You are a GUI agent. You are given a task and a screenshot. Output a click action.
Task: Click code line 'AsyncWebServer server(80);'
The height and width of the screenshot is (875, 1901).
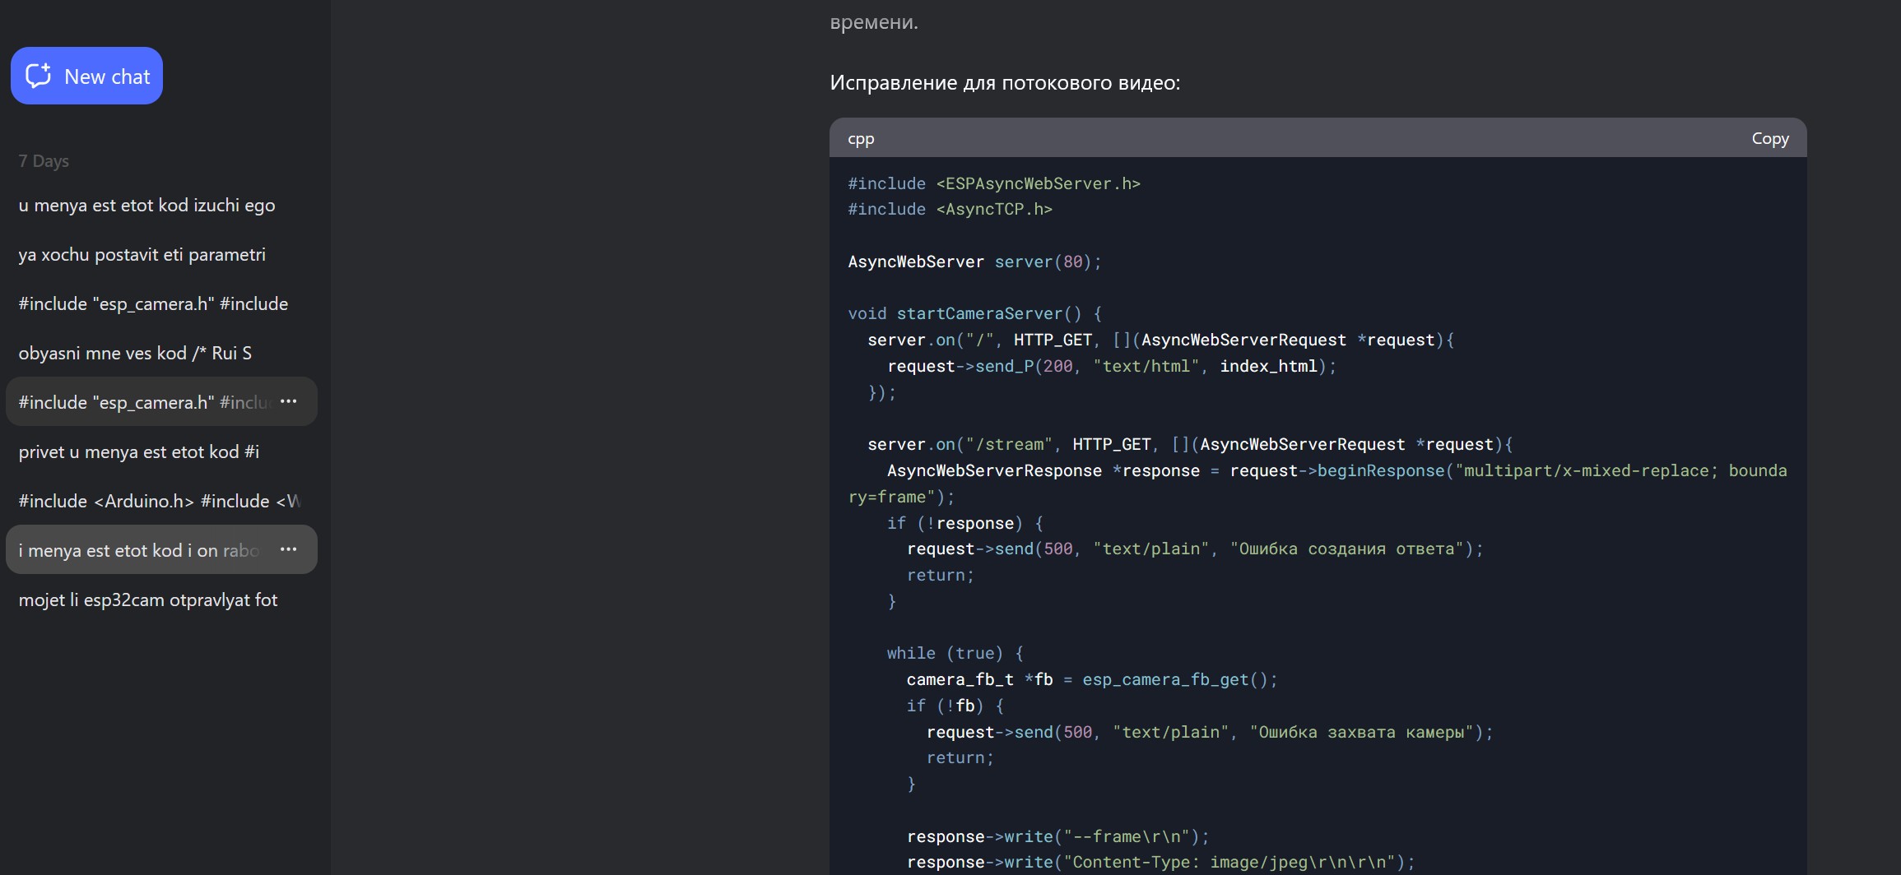coord(974,262)
